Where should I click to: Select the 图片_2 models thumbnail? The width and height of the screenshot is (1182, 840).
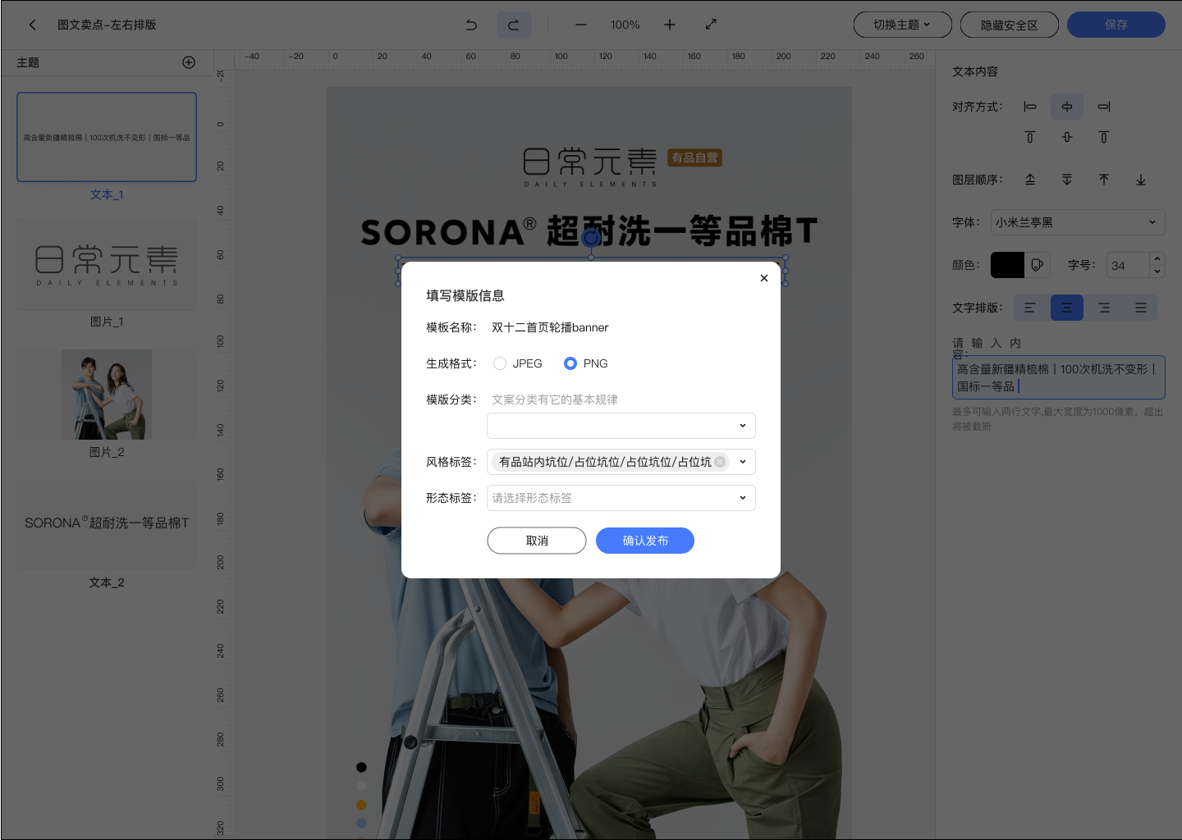point(107,395)
